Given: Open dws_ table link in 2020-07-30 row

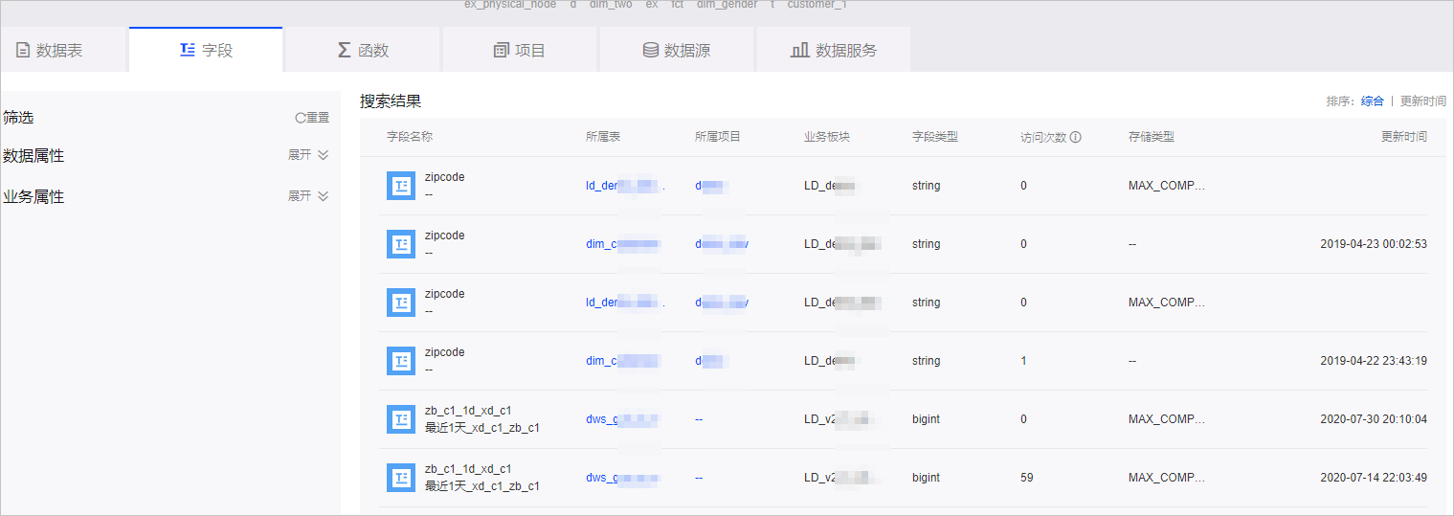Looking at the screenshot, I should coord(623,419).
